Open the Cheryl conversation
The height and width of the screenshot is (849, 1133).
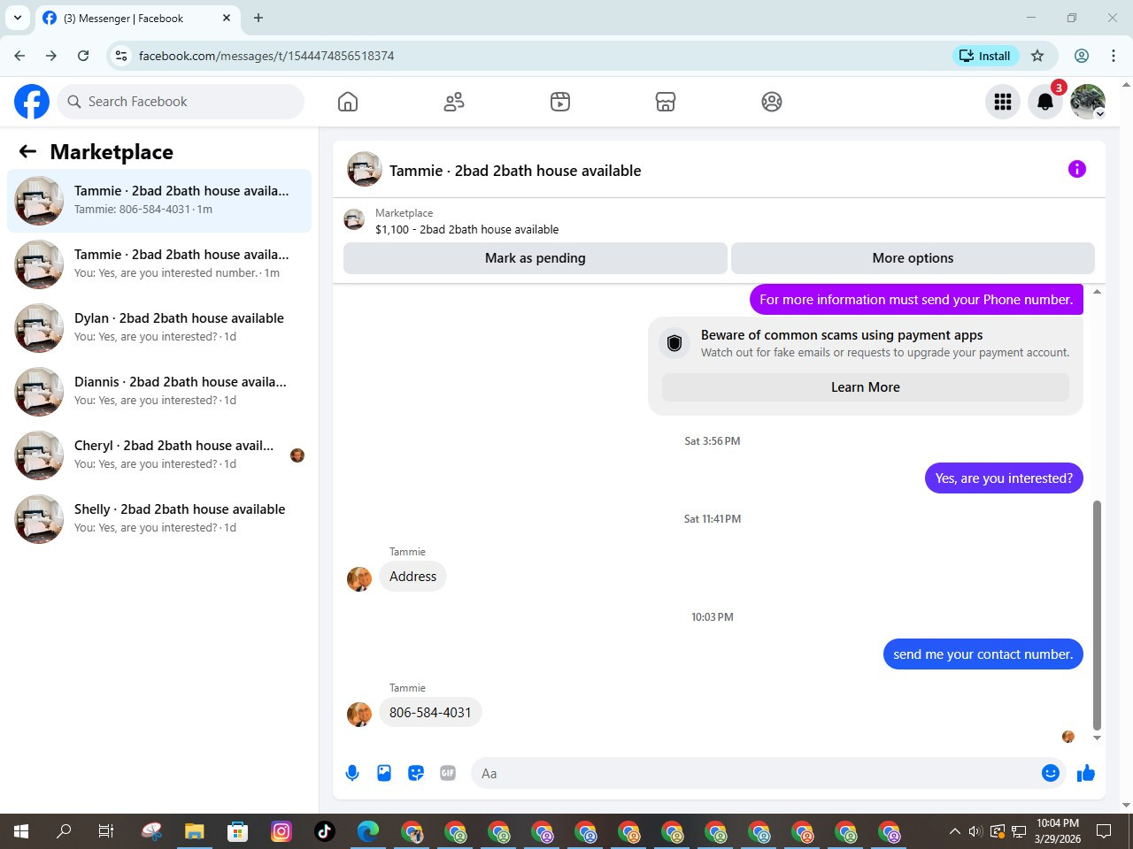[x=159, y=455]
